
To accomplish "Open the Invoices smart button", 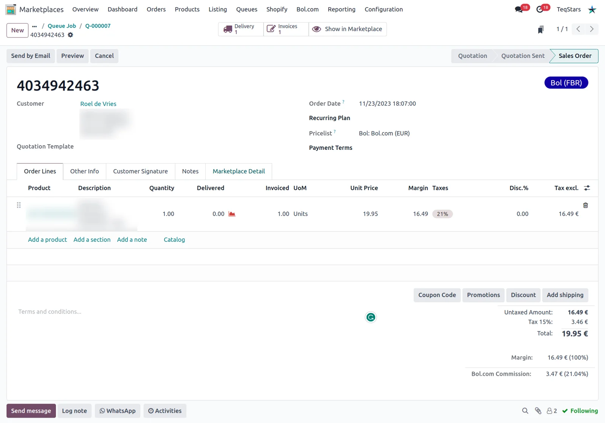I will [x=286, y=29].
